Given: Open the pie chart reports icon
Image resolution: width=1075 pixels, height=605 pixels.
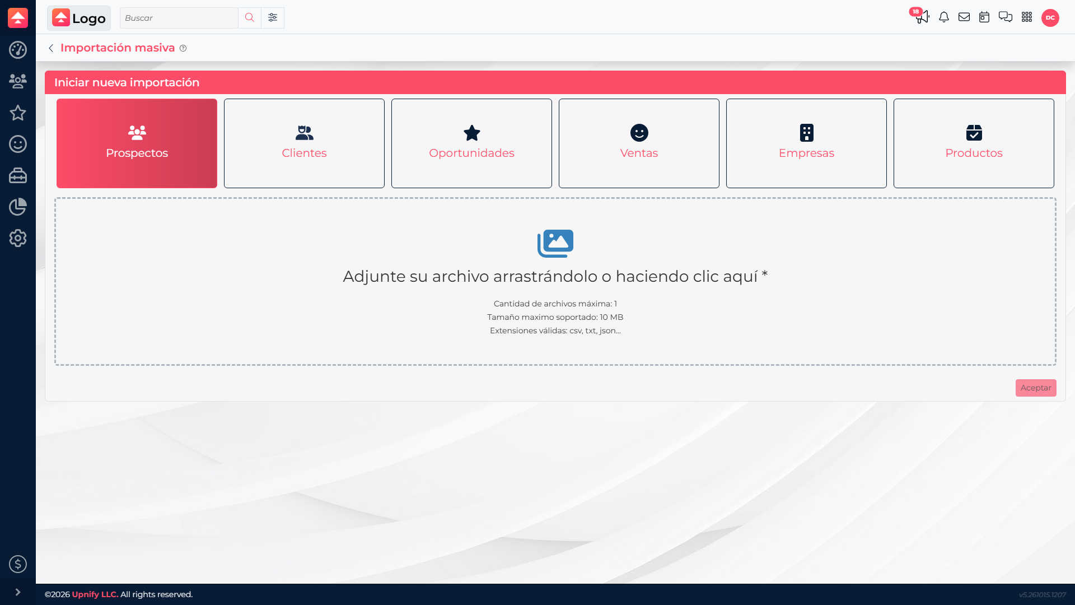Looking at the screenshot, I should pos(18,207).
